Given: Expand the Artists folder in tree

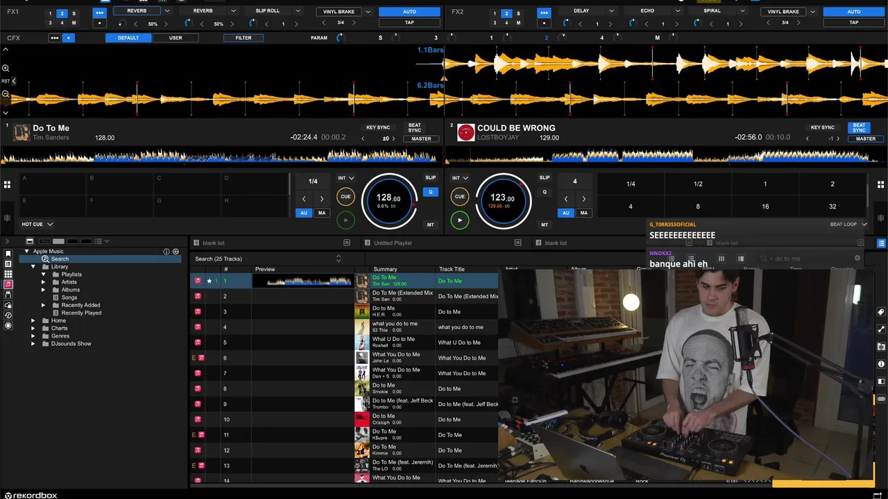Looking at the screenshot, I should point(43,282).
